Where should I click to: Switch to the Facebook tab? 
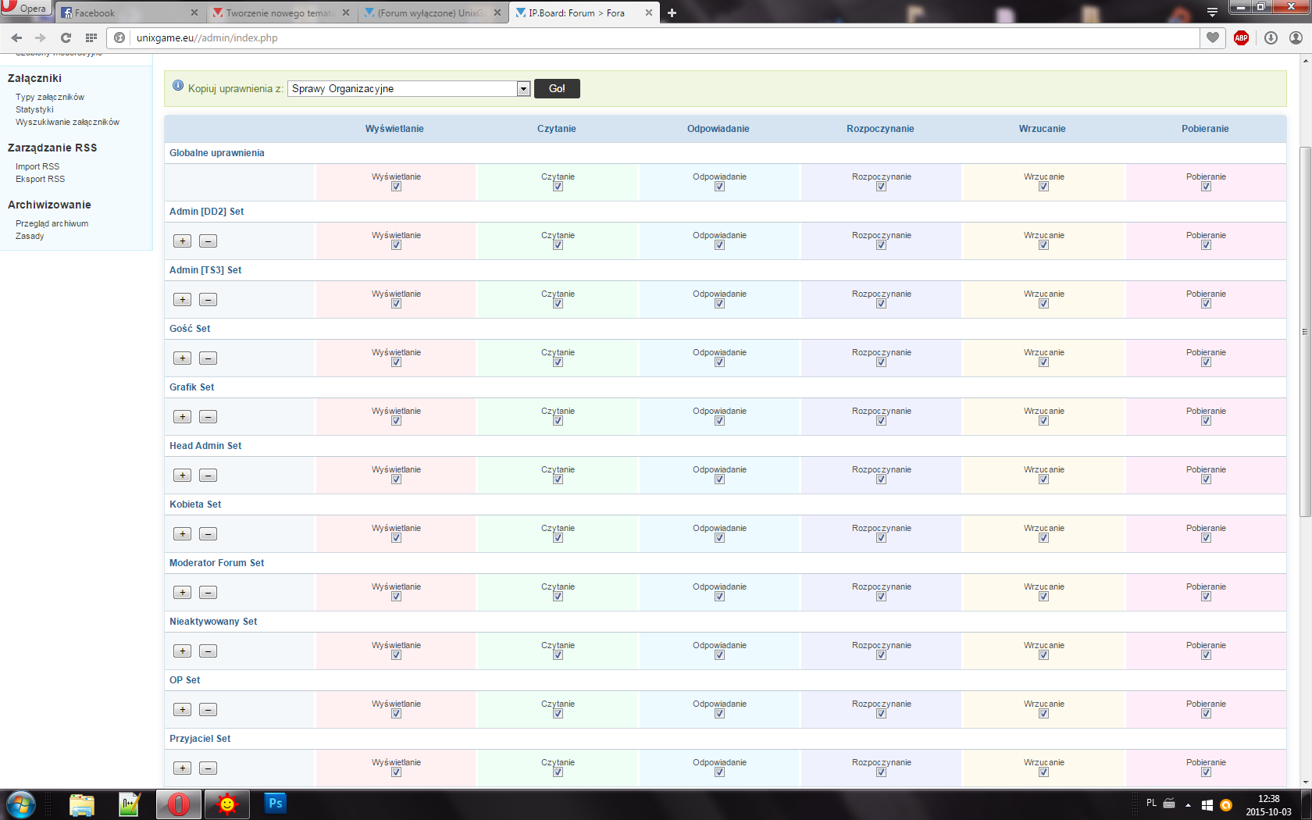(x=125, y=13)
